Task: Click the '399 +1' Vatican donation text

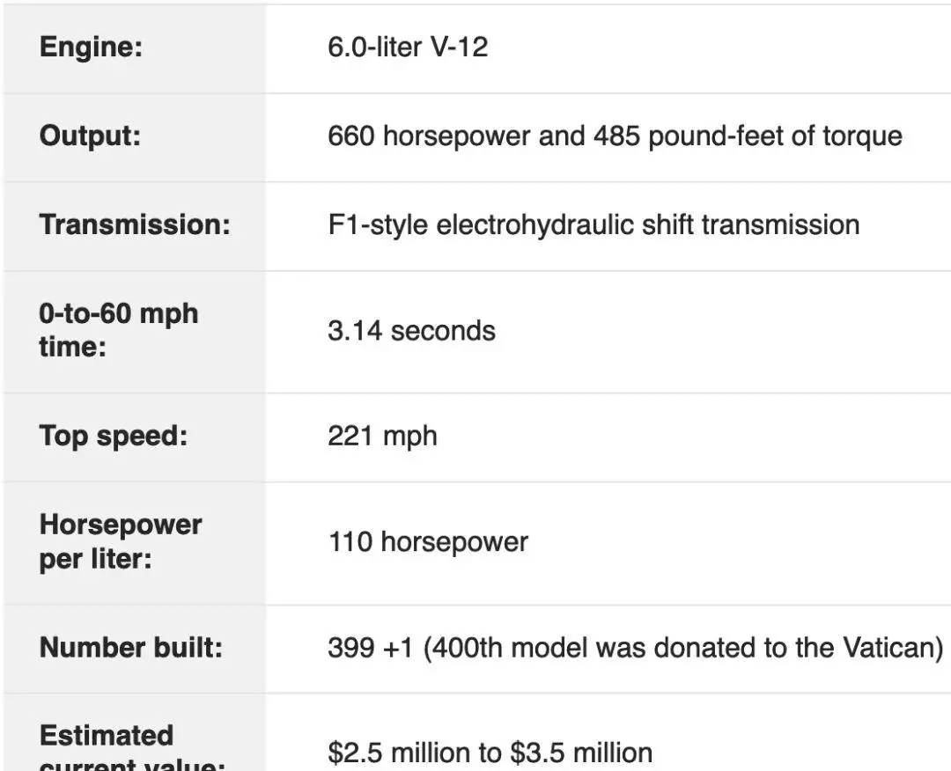Action: click(636, 648)
